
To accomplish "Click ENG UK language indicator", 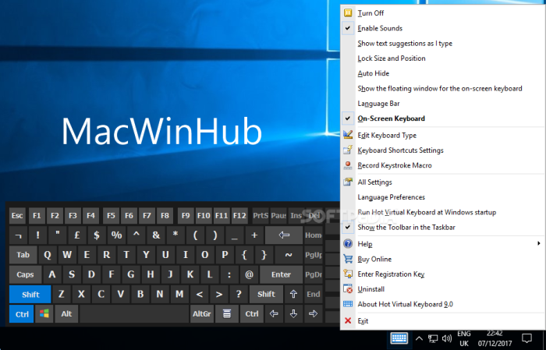I will [x=464, y=338].
